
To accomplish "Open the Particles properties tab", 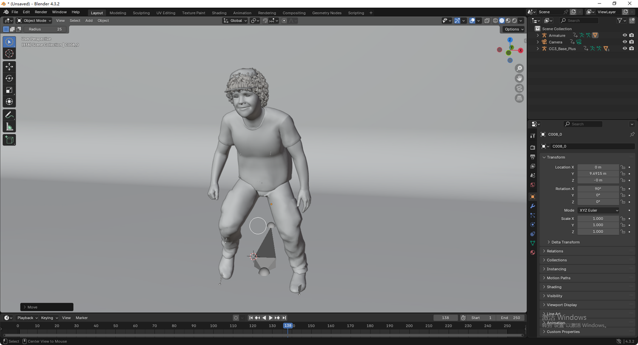I will point(533,215).
